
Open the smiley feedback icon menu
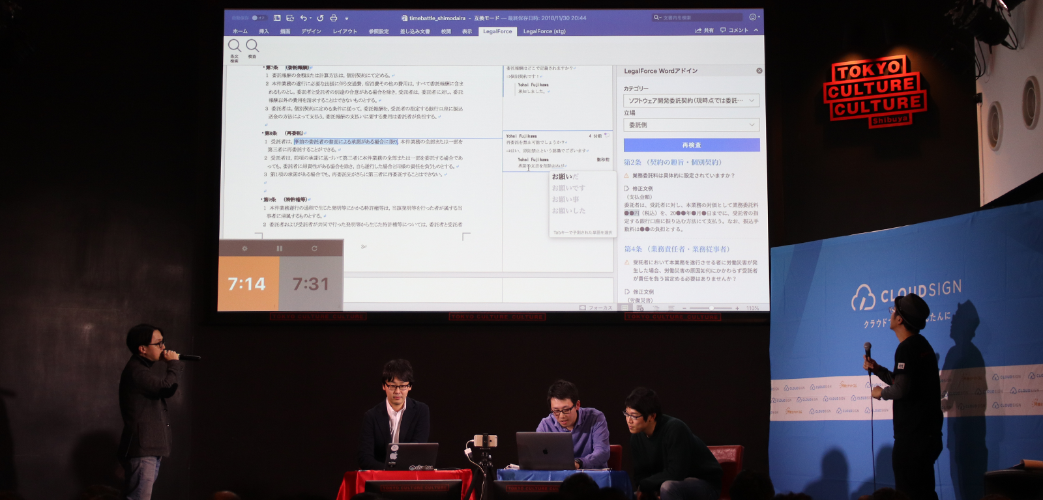coord(753,17)
